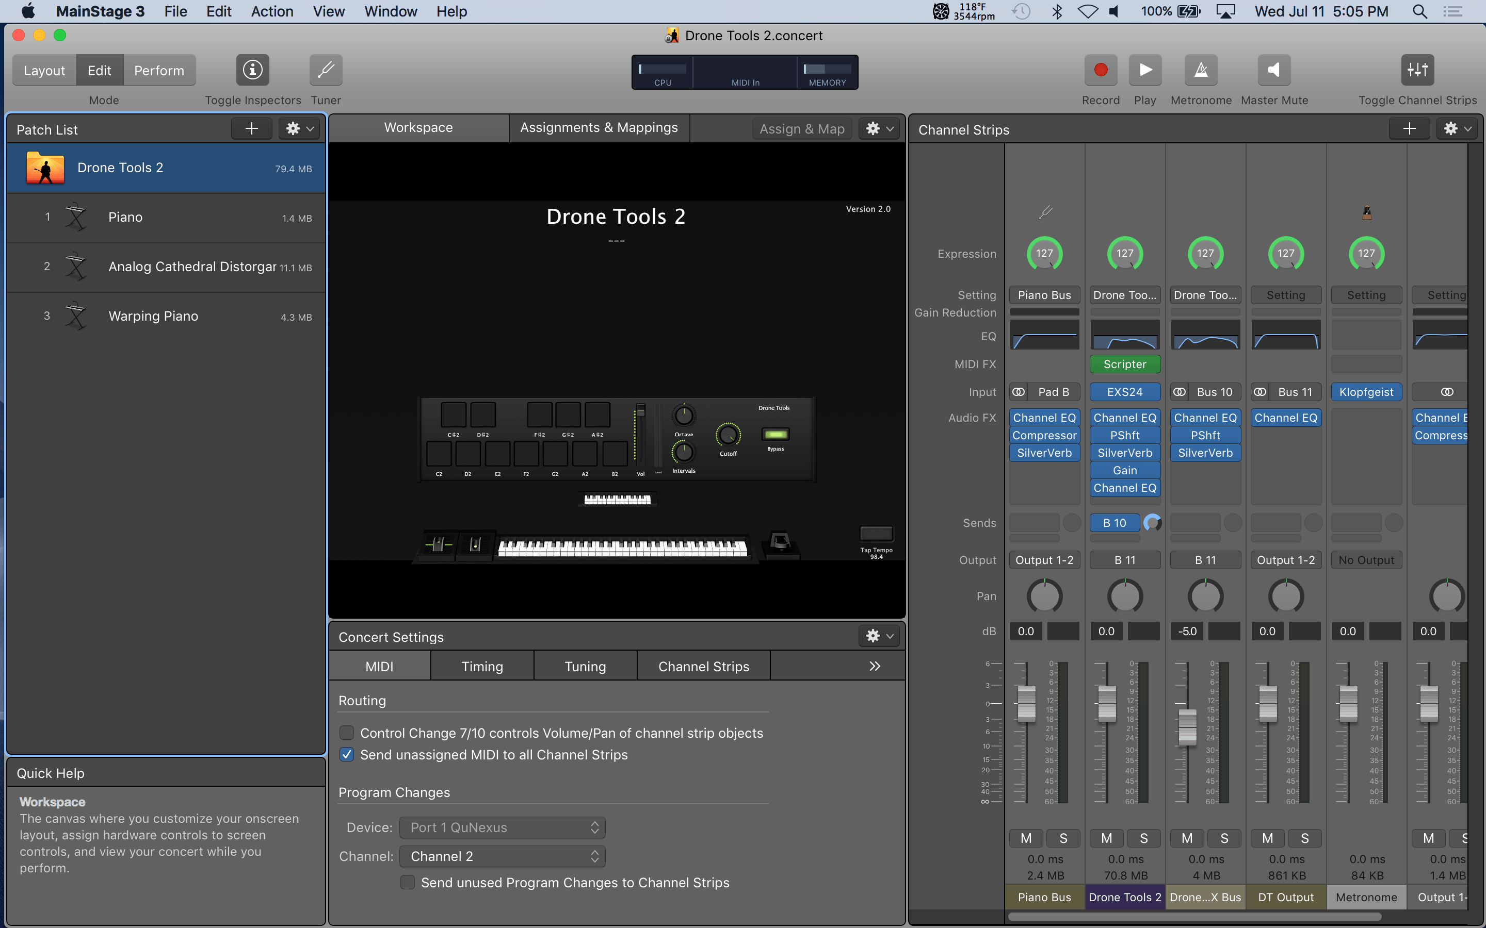Click the Tap Tempo button in workspace
The width and height of the screenshot is (1486, 928).
(x=876, y=534)
